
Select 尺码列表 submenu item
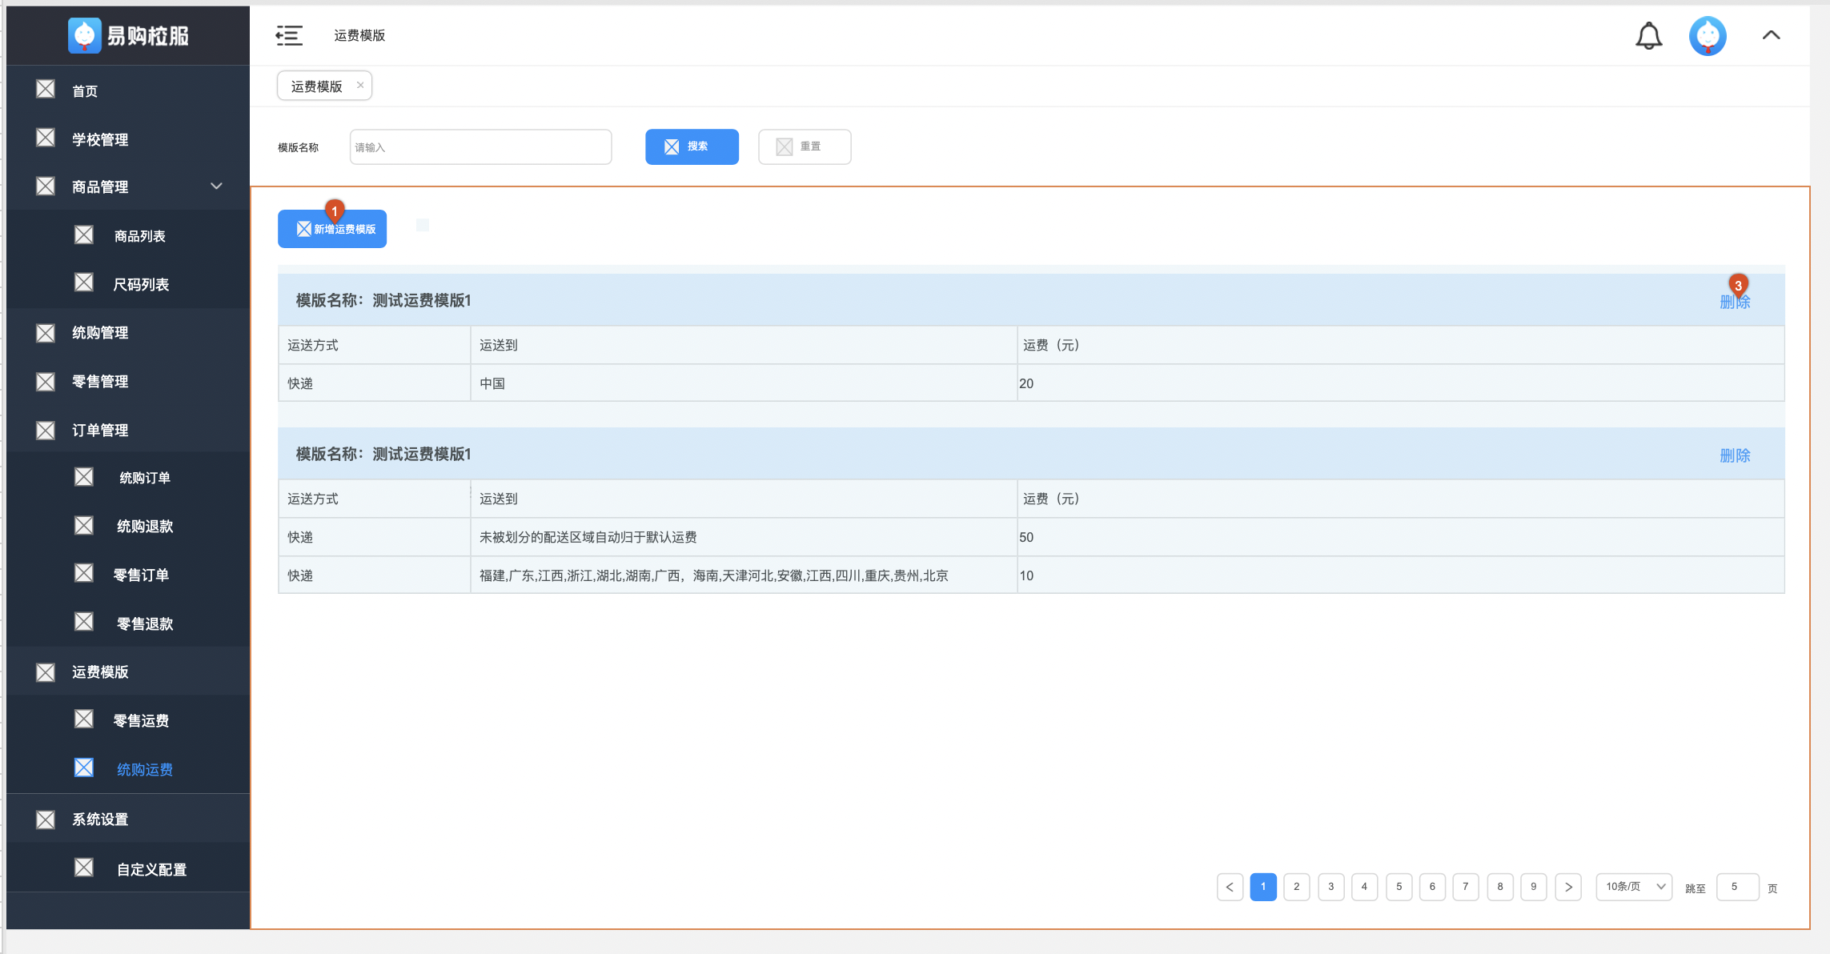[x=141, y=284]
